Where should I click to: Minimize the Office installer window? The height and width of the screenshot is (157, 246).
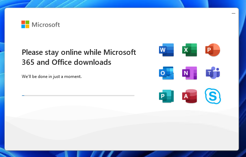234,13
